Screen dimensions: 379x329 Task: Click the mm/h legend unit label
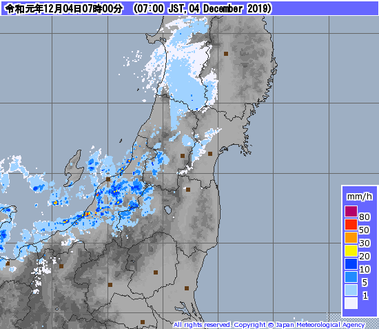360,197
